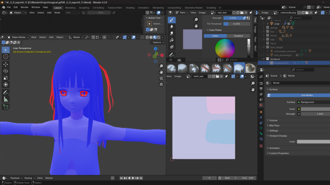
Task: Switch to Gradient in Color Picker
Action: 238,36
